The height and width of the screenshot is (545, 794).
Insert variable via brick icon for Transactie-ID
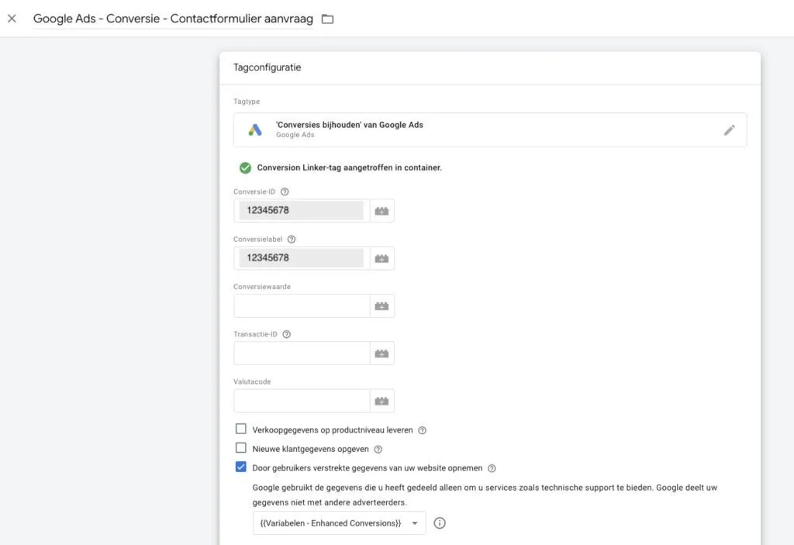(381, 354)
